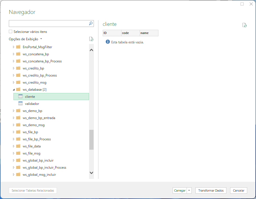Screen dimensions: 256x199
Task: Refresh the cliente table preview
Action: [244, 25]
